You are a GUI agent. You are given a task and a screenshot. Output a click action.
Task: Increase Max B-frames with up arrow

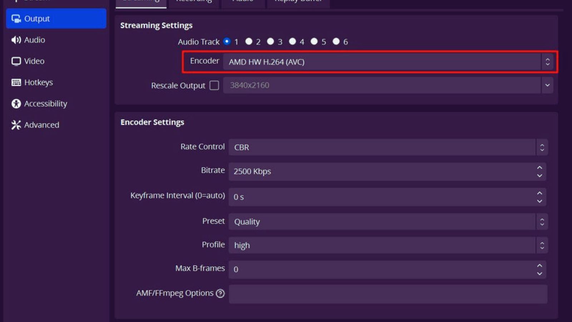click(539, 265)
